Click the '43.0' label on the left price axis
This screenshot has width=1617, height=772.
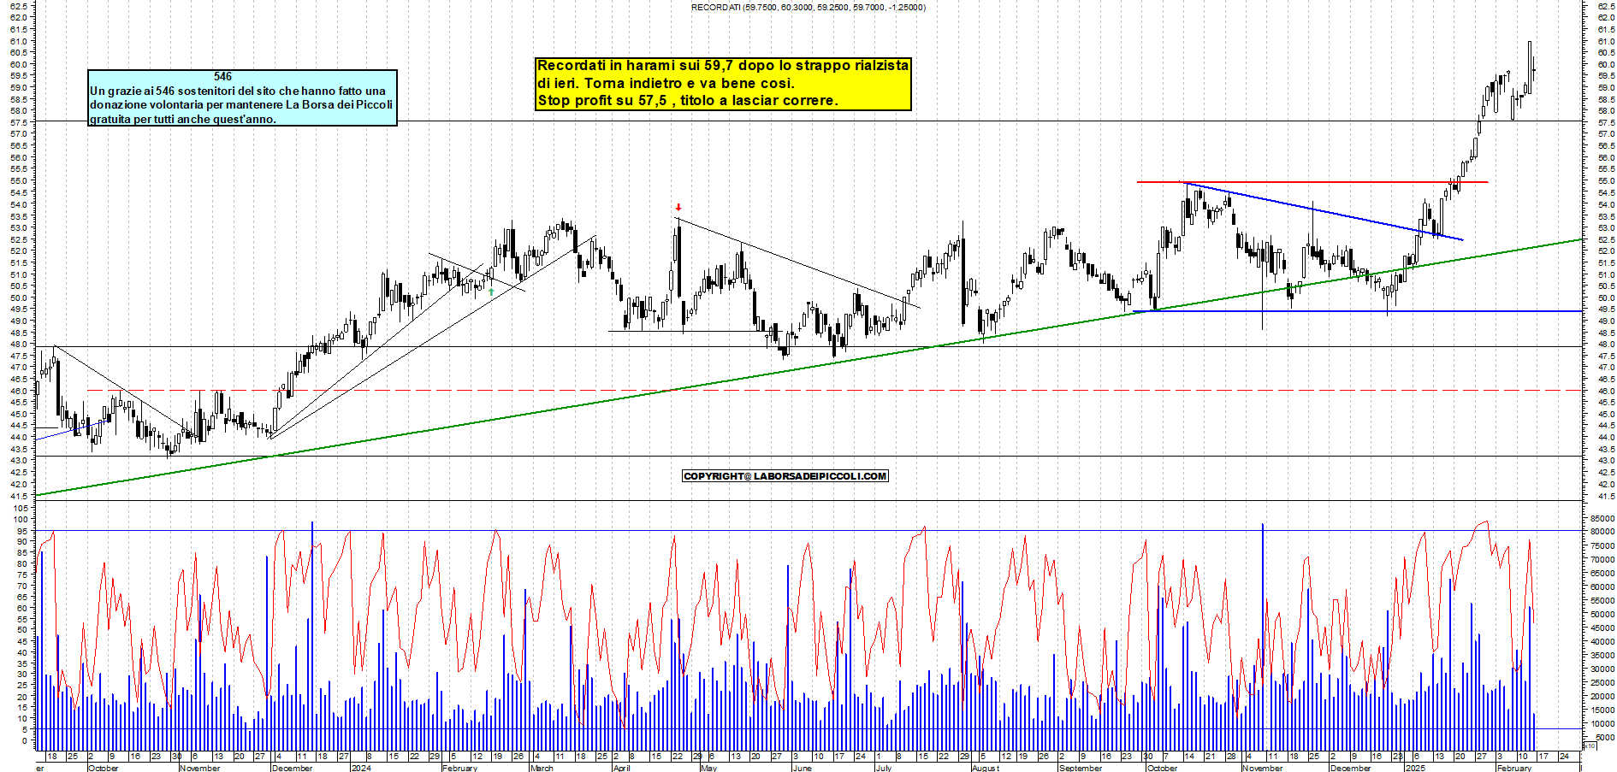[21, 461]
